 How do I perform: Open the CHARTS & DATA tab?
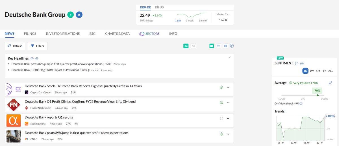[x=117, y=34]
